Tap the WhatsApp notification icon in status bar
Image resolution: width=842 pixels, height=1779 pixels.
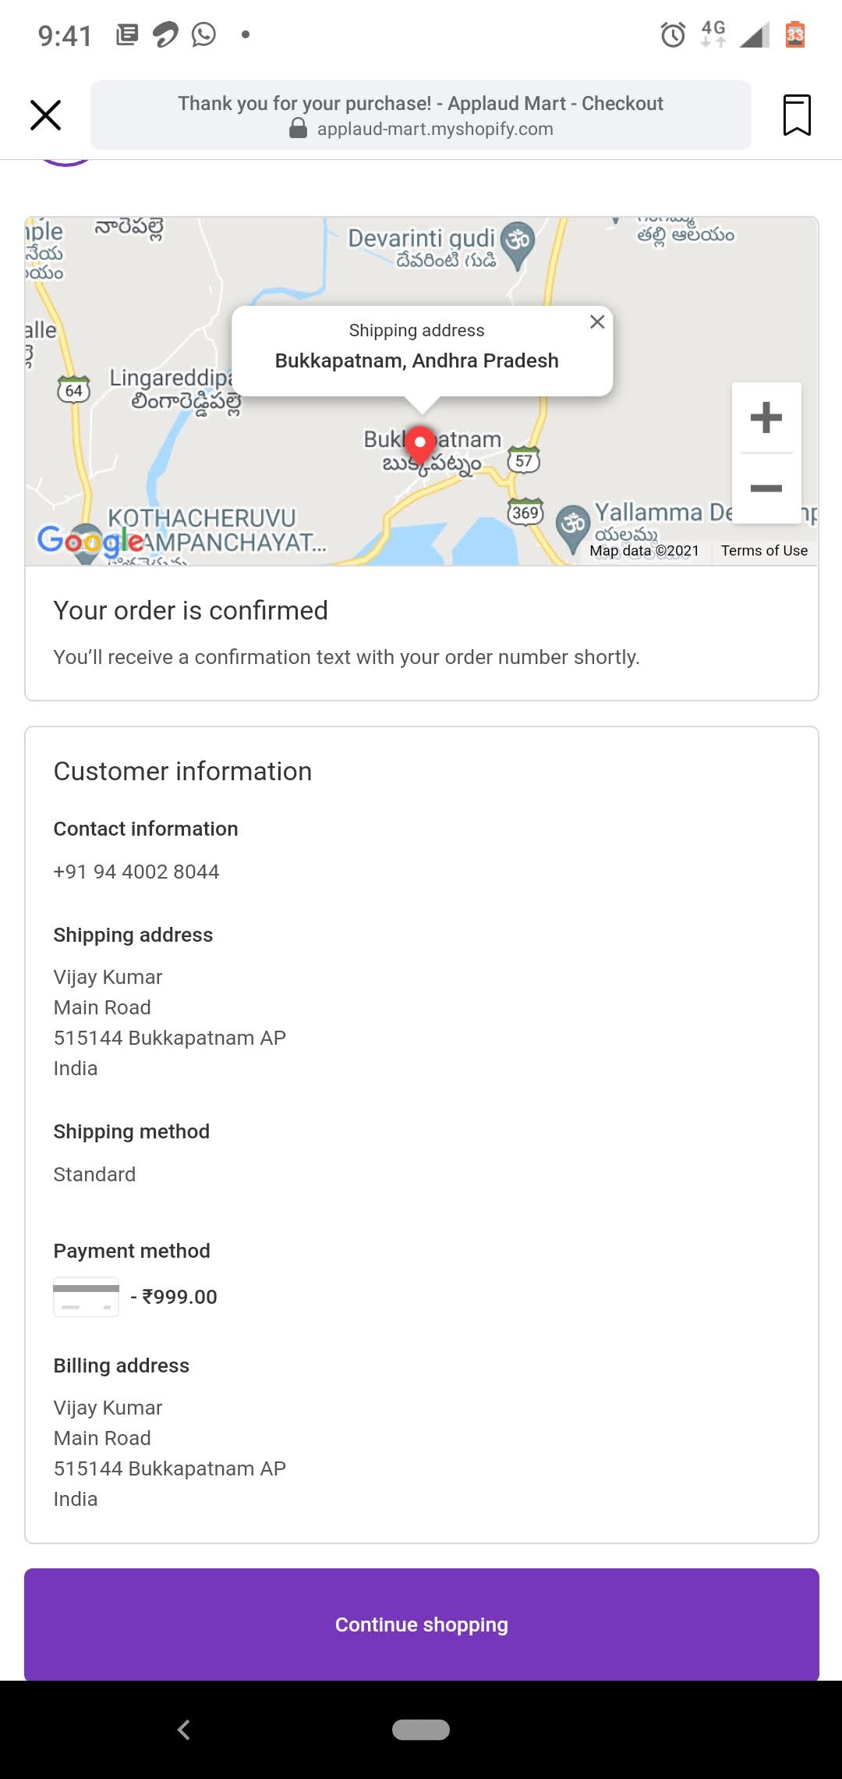(x=203, y=34)
